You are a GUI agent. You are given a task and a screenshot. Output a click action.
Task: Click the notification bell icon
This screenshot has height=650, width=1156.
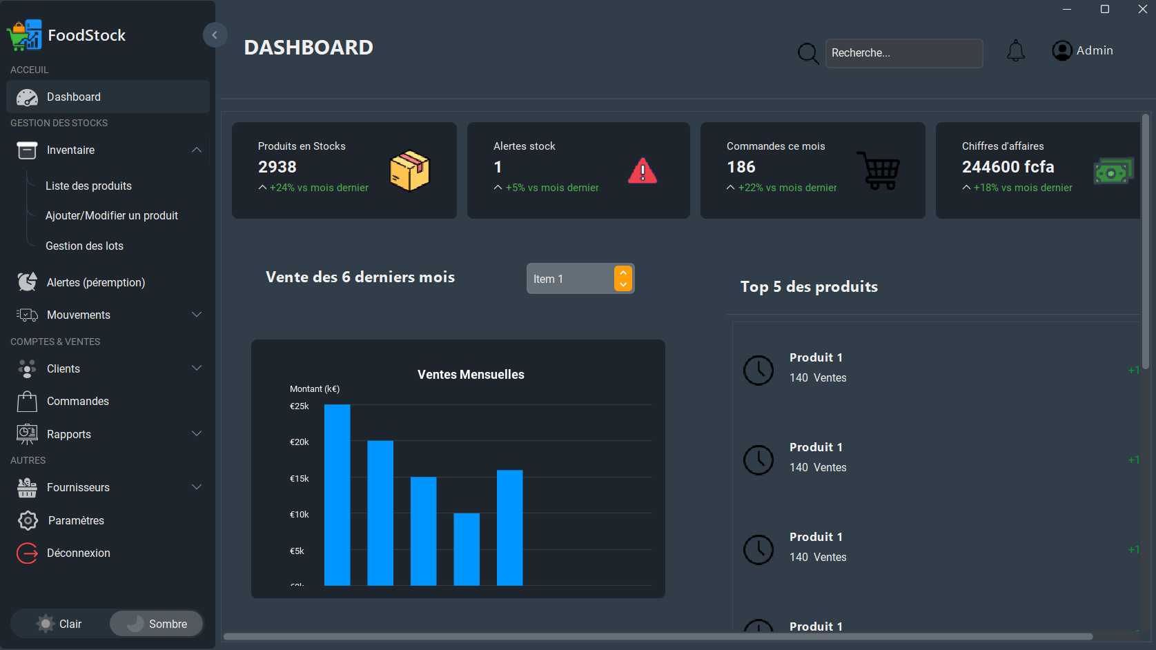pyautogui.click(x=1015, y=51)
